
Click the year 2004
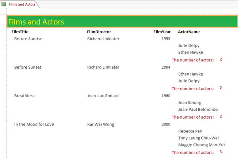click(166, 67)
